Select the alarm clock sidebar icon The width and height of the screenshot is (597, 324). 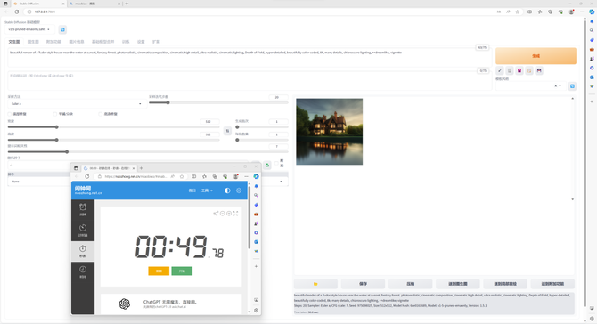83,209
